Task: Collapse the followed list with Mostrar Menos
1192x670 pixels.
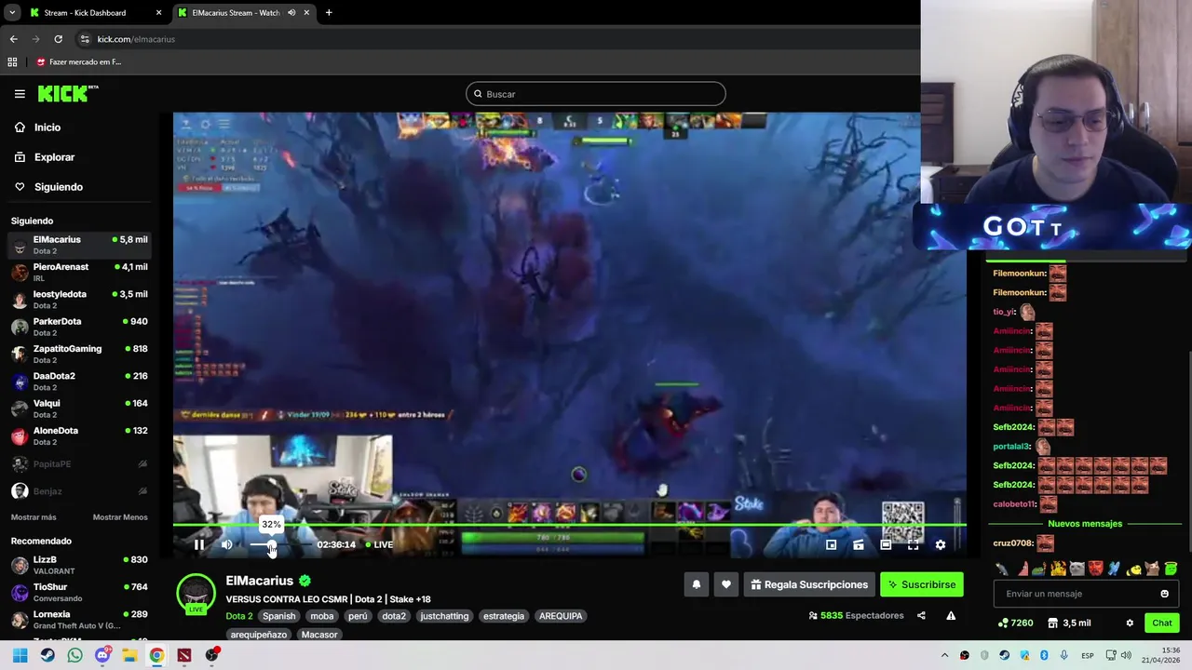Action: click(x=120, y=517)
